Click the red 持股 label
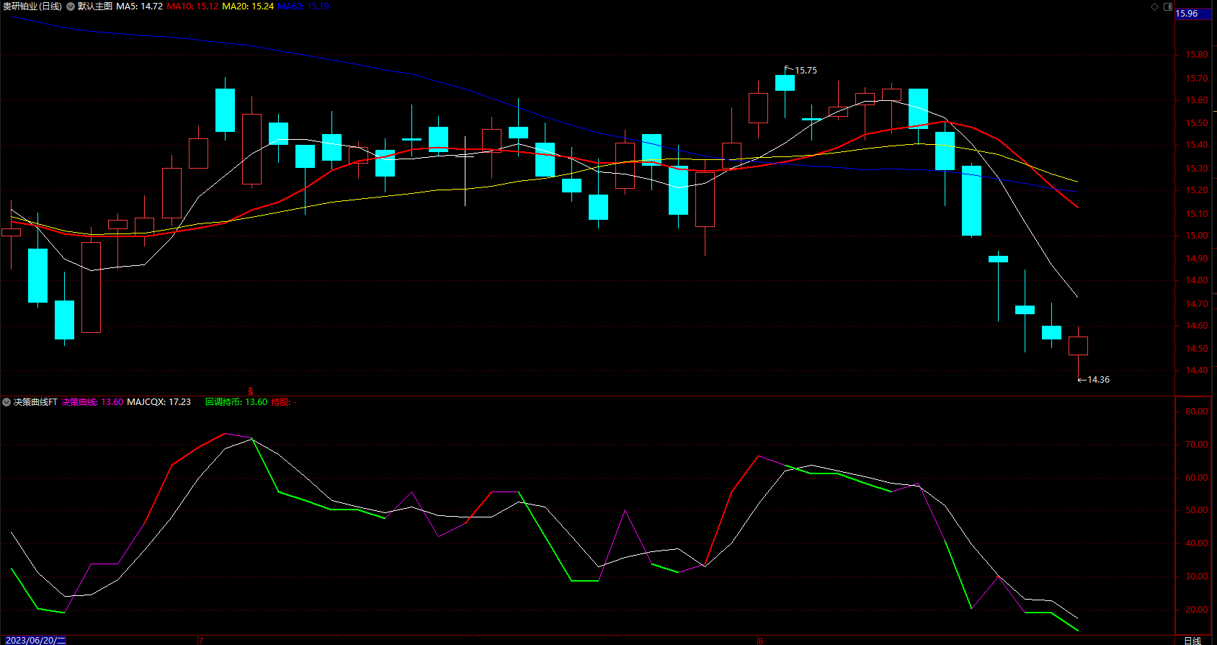The width and height of the screenshot is (1217, 645). point(284,402)
